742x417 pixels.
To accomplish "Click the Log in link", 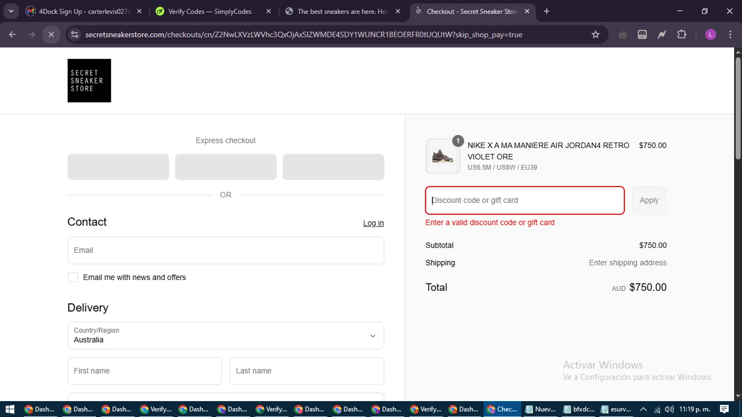I will click(x=373, y=223).
